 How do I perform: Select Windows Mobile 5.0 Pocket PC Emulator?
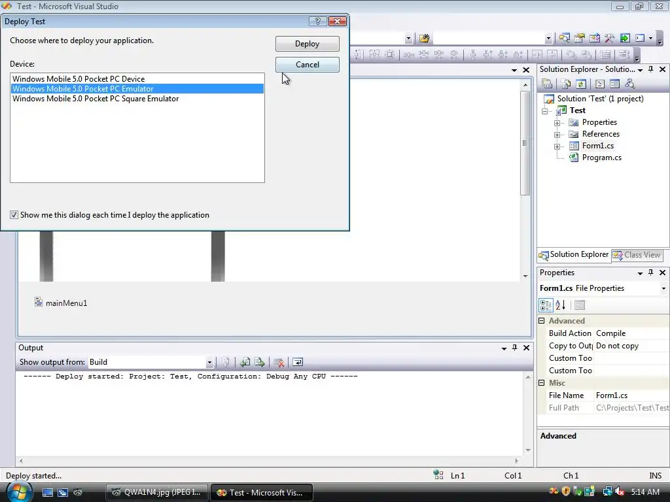[x=137, y=89]
